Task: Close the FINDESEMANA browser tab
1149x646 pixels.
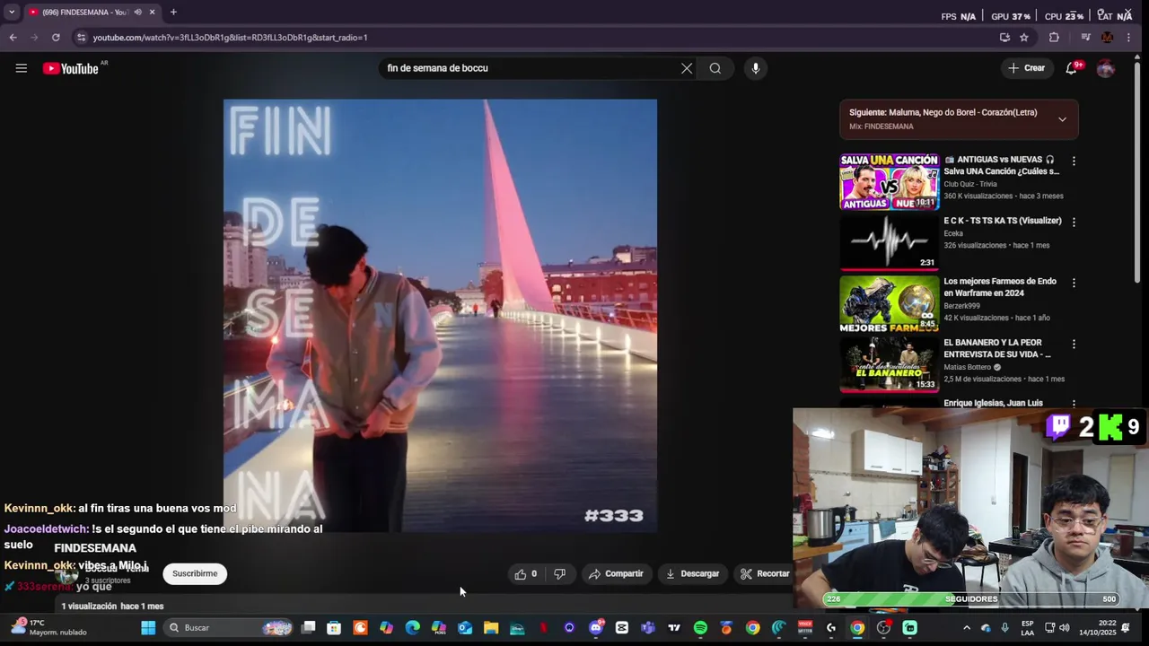Action: [x=152, y=13]
